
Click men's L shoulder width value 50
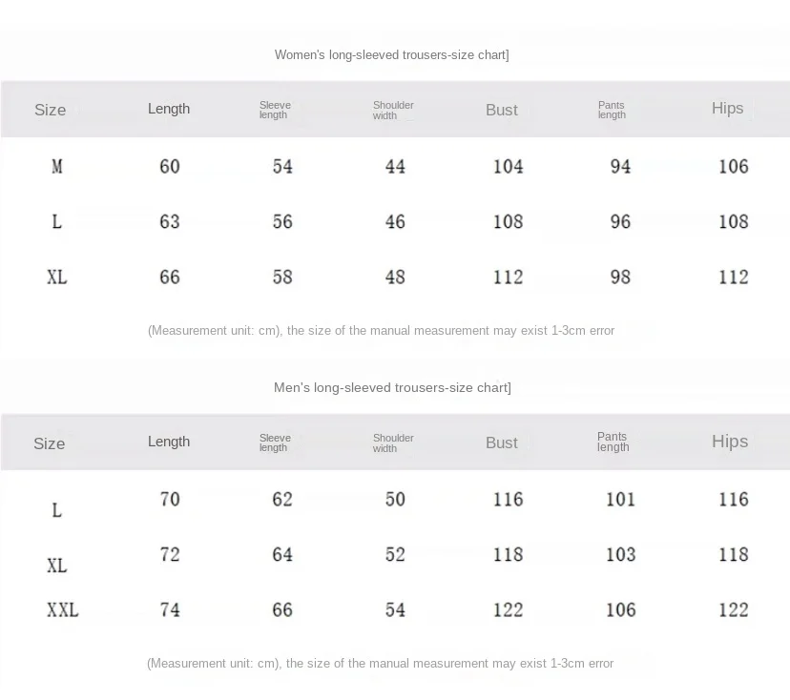(x=395, y=499)
